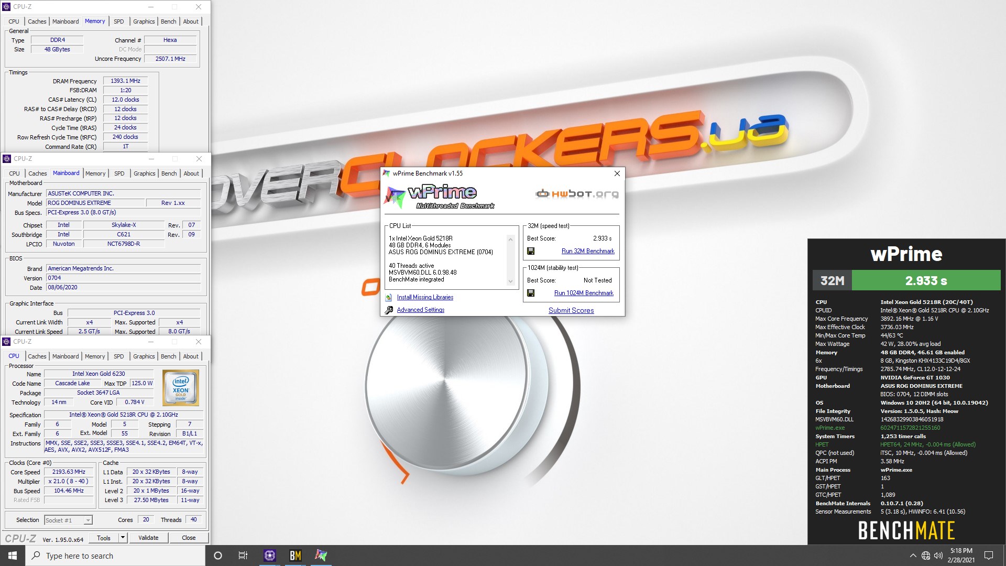Click the Level 3 cache 27.50 MBytes value
Image resolution: width=1006 pixels, height=566 pixels.
pyautogui.click(x=151, y=500)
